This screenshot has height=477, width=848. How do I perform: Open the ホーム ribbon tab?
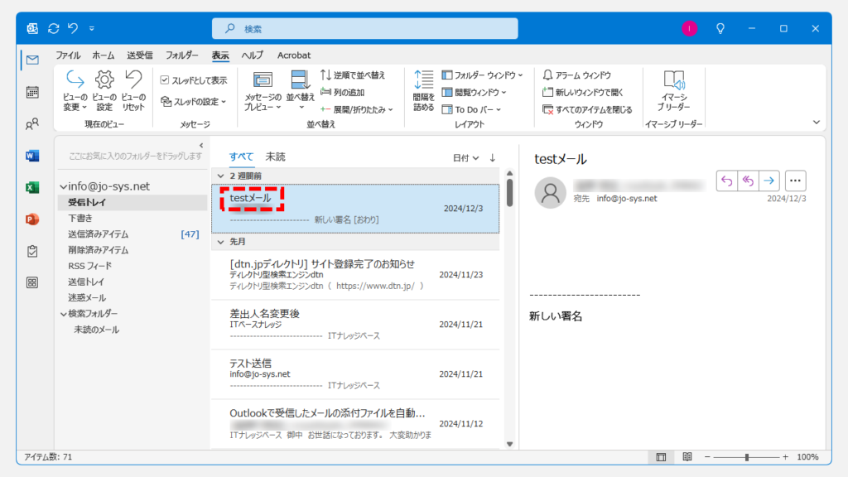(104, 55)
